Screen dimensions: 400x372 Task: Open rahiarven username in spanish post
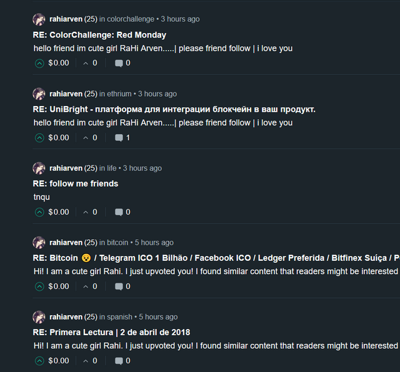(x=66, y=317)
